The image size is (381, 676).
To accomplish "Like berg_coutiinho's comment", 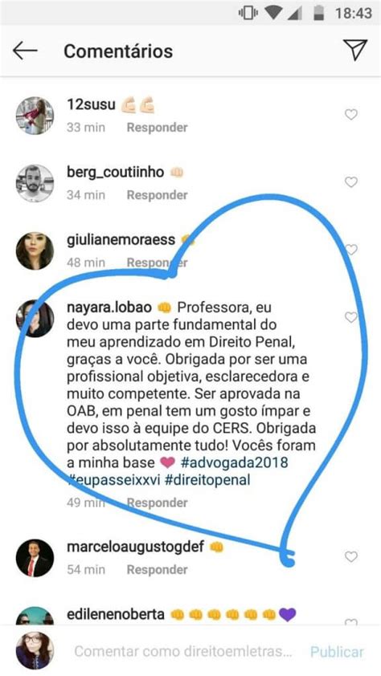I will [351, 182].
